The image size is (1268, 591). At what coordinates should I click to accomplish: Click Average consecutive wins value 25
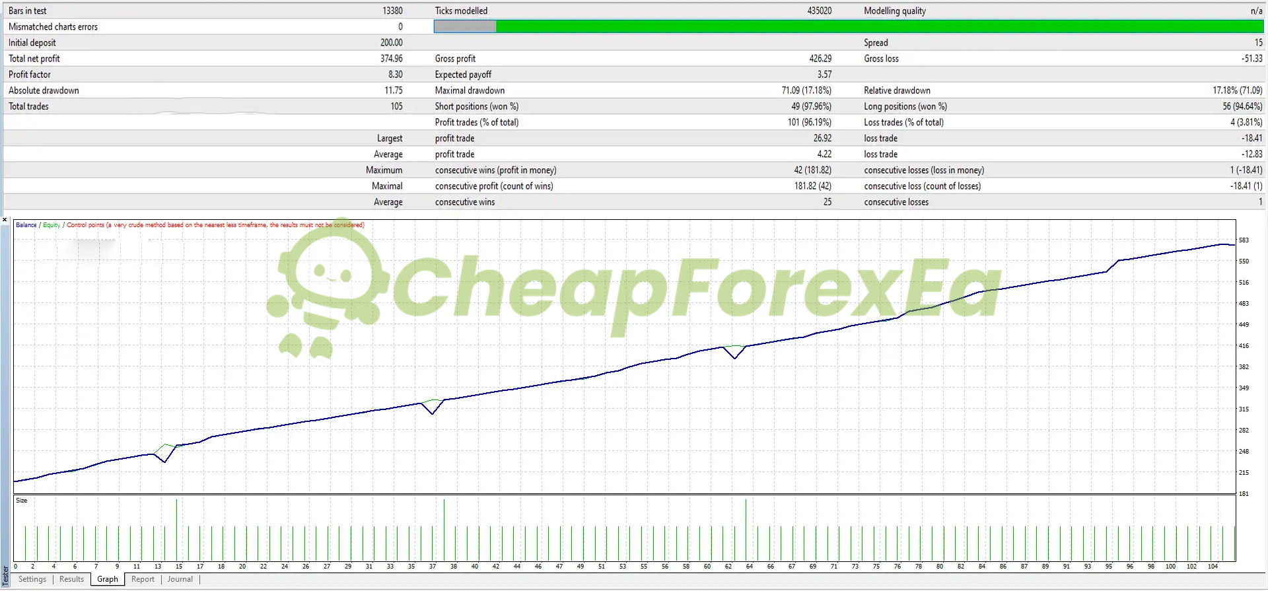827,202
